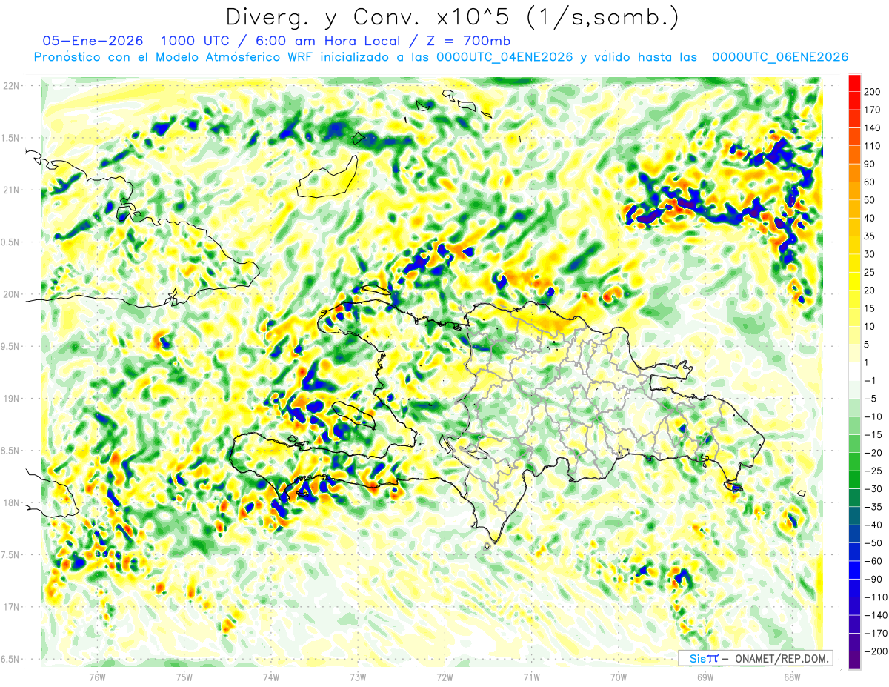
Task: Click the longitude label "72W"
Action: (444, 677)
